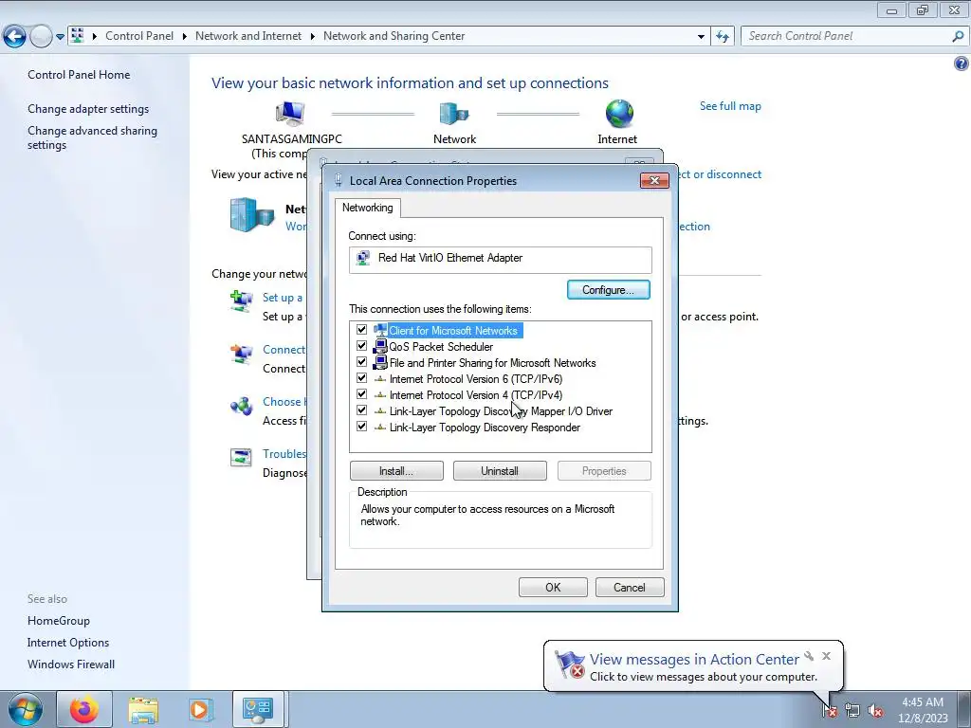Select Link-Layer Topology Discovery Responder item

(x=485, y=428)
